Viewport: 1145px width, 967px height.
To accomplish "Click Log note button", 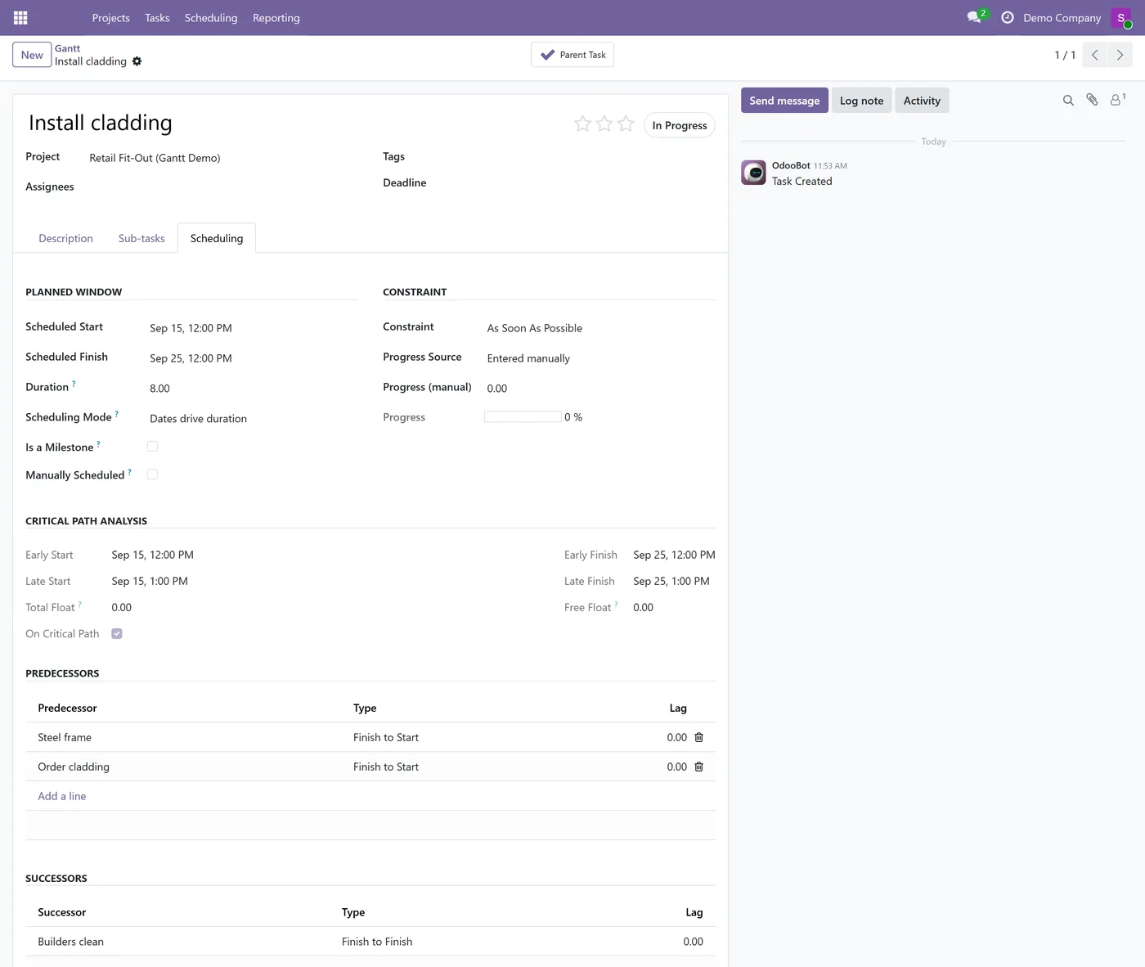I will [861, 101].
